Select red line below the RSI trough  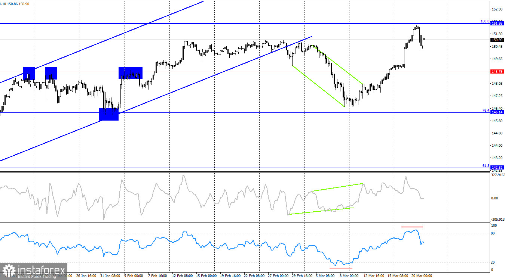tap(341, 268)
